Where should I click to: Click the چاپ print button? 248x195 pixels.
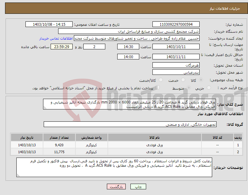138,187
